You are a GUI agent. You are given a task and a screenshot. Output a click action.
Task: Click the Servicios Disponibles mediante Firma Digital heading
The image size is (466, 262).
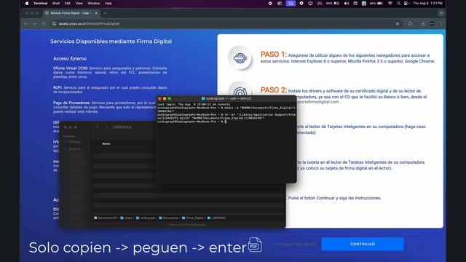[x=111, y=41]
